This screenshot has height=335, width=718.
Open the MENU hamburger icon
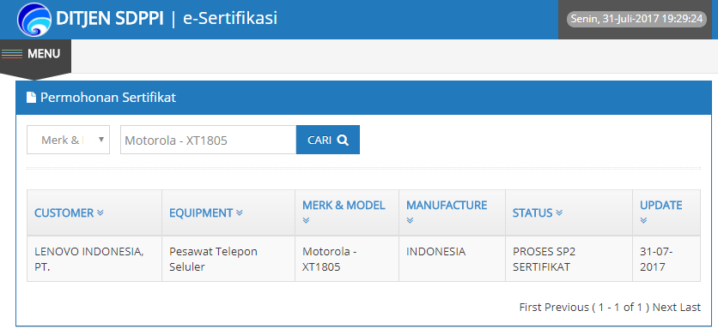pos(12,54)
